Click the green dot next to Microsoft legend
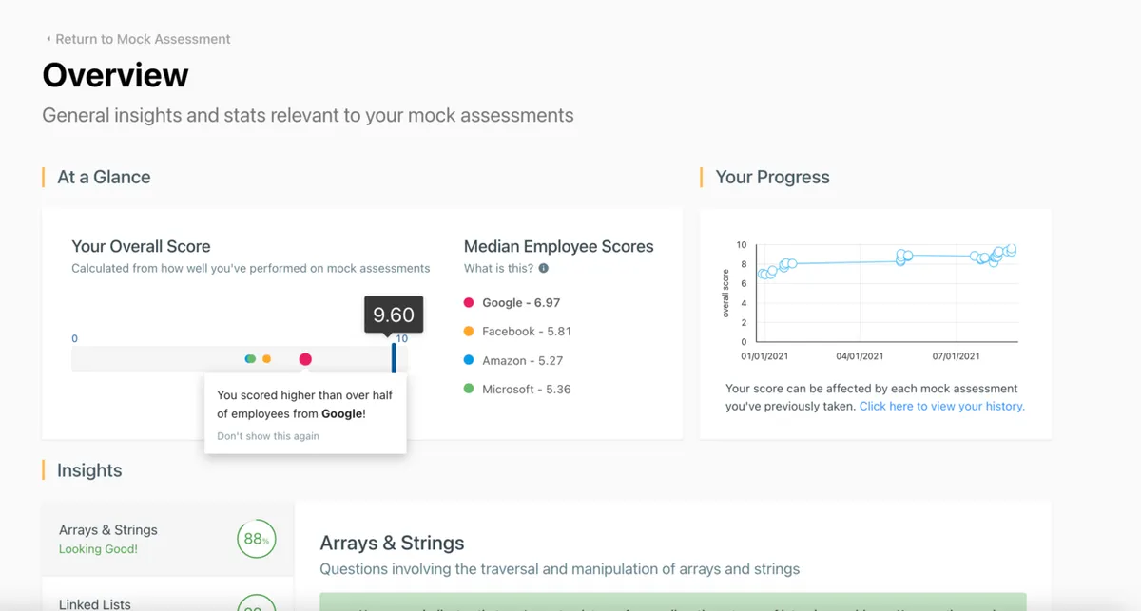This screenshot has width=1141, height=611. (x=469, y=390)
